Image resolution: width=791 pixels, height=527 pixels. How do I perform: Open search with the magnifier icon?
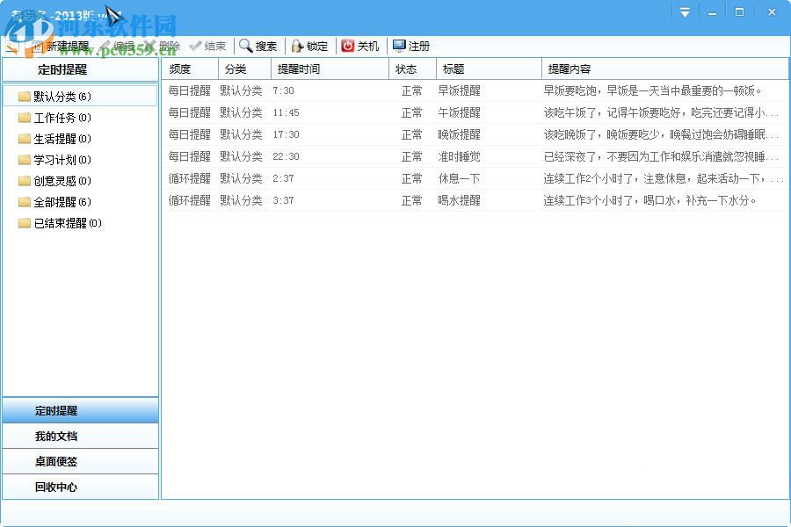(x=246, y=46)
